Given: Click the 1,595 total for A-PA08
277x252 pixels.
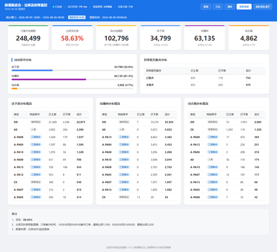Looking at the screenshot, I should [80, 145].
